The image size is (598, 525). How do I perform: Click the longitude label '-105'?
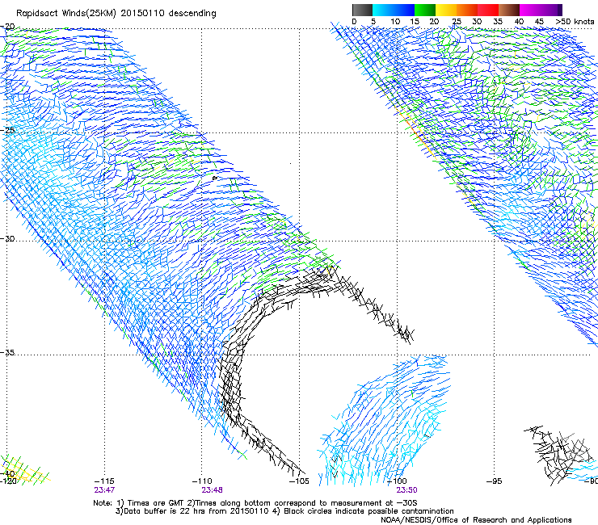coord(299,481)
